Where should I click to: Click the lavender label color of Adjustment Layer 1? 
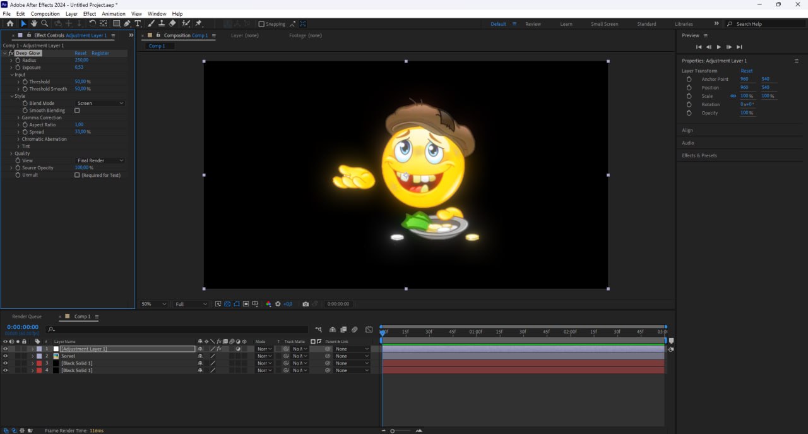tap(39, 349)
